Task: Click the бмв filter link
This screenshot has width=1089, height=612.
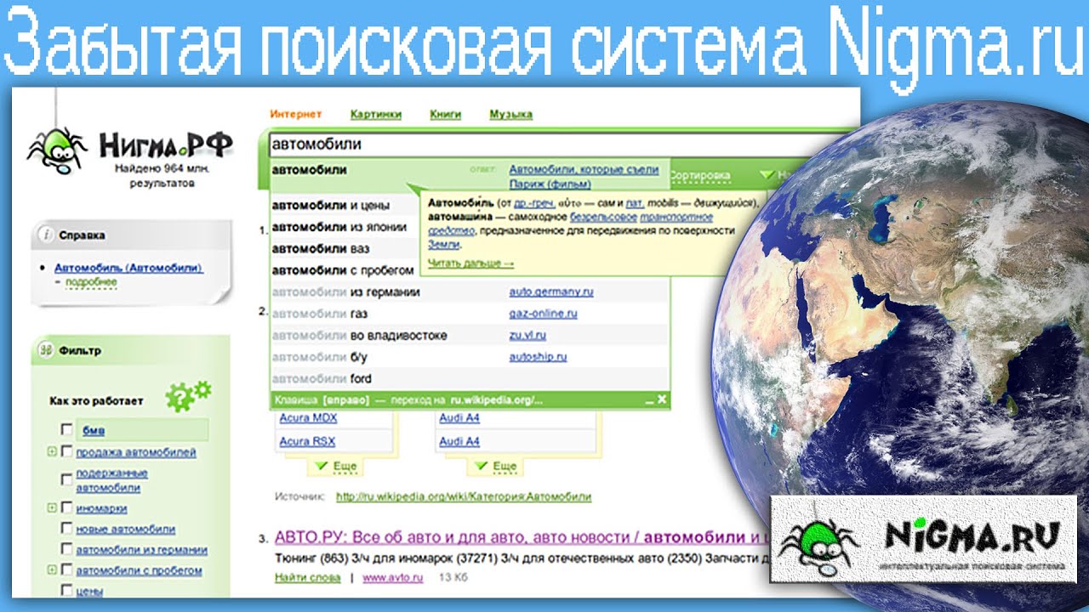Action: click(x=94, y=430)
